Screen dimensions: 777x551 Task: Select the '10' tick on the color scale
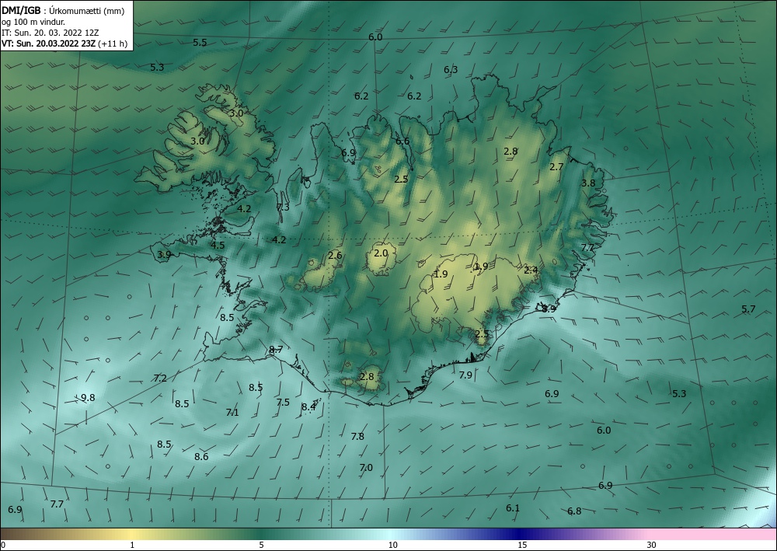[393, 546]
